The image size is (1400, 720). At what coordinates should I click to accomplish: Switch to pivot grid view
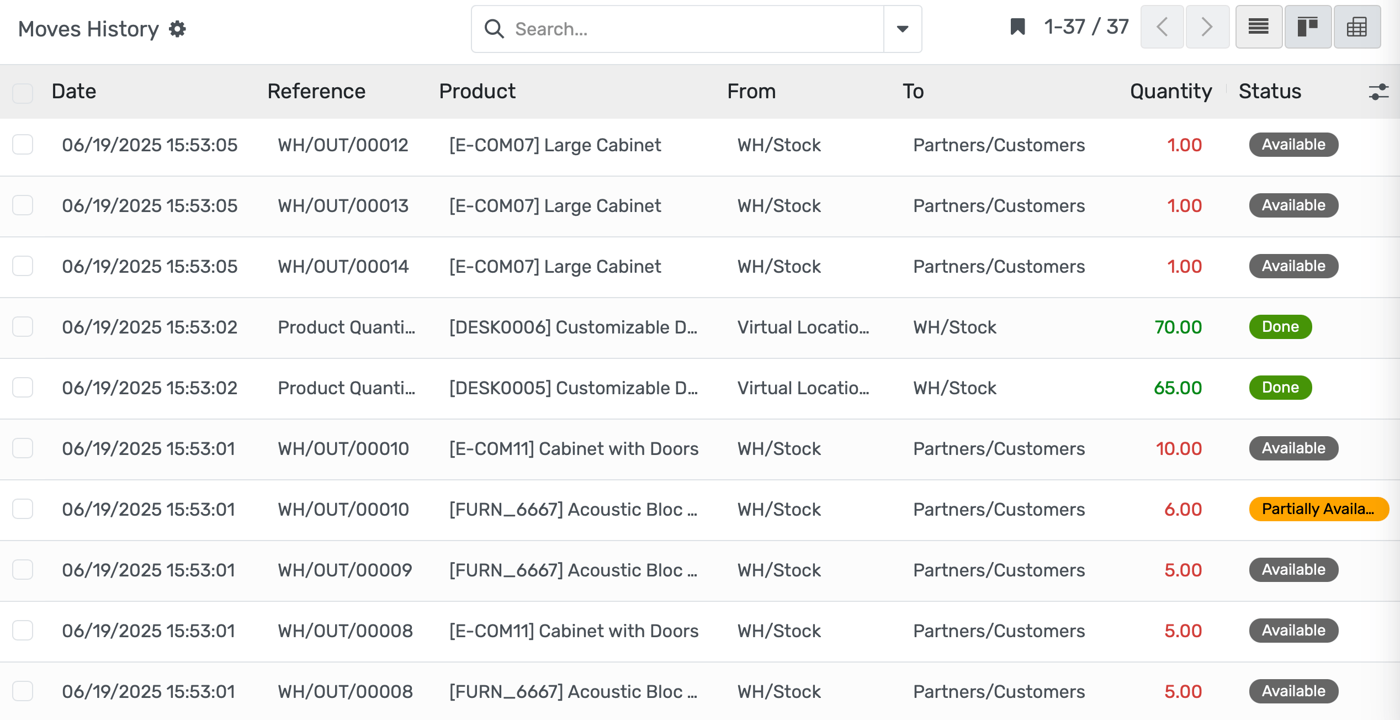pos(1357,26)
